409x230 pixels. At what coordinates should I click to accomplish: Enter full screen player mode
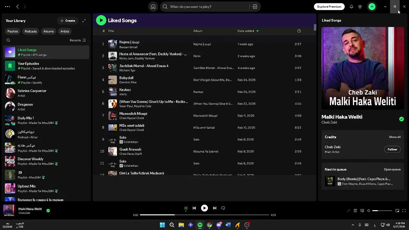[404, 211]
